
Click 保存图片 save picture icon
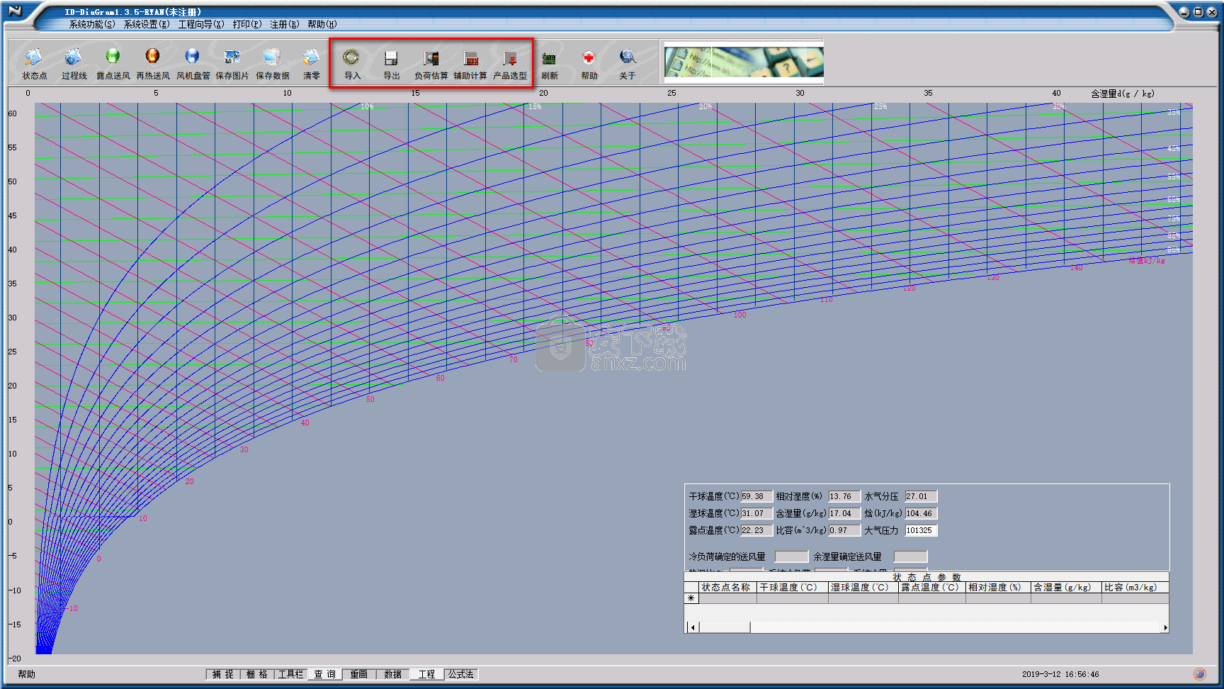(232, 63)
